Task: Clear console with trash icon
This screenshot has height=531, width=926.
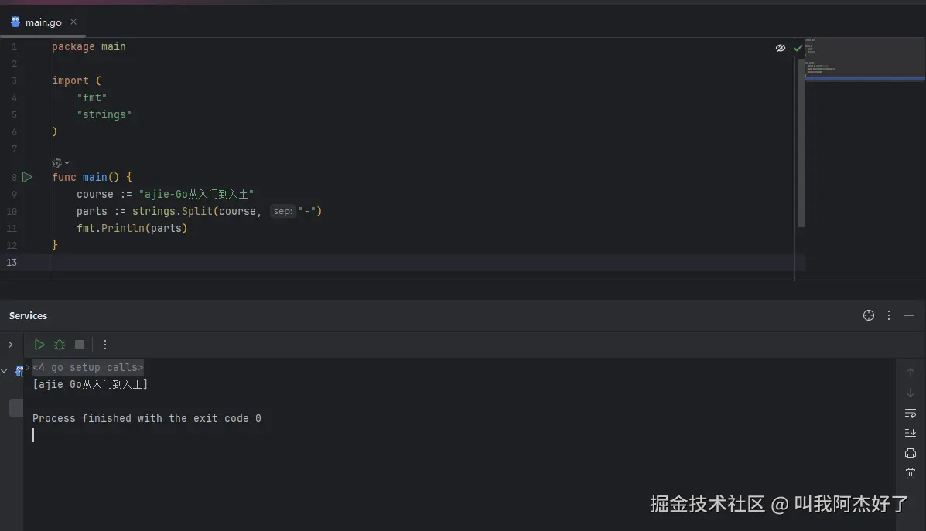Action: coord(910,473)
